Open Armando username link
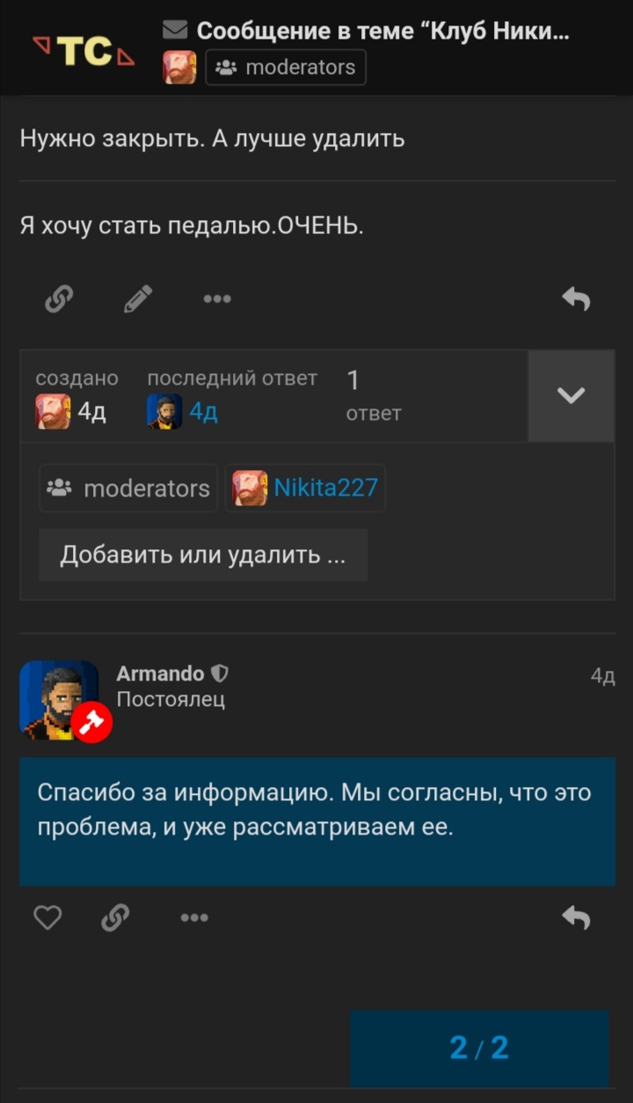 point(160,674)
